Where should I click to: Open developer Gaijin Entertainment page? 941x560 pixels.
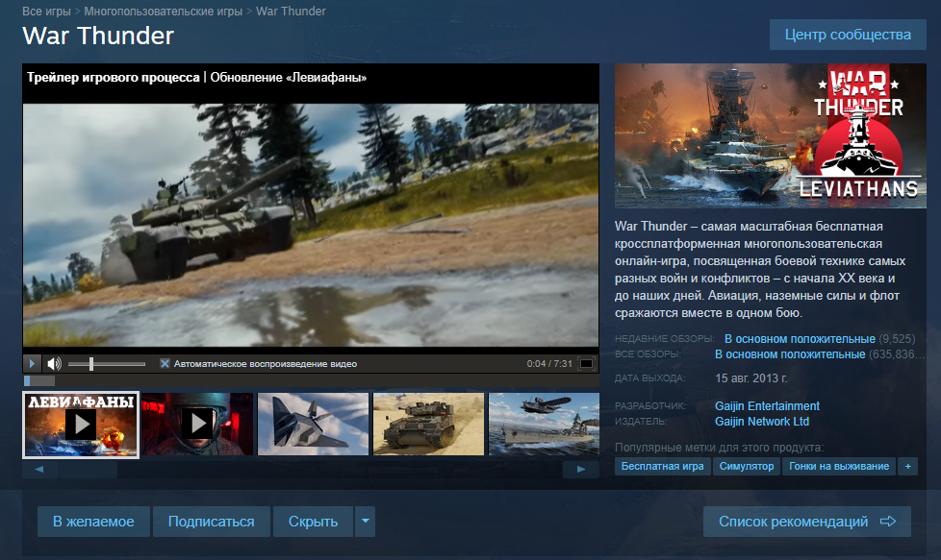pyautogui.click(x=767, y=406)
